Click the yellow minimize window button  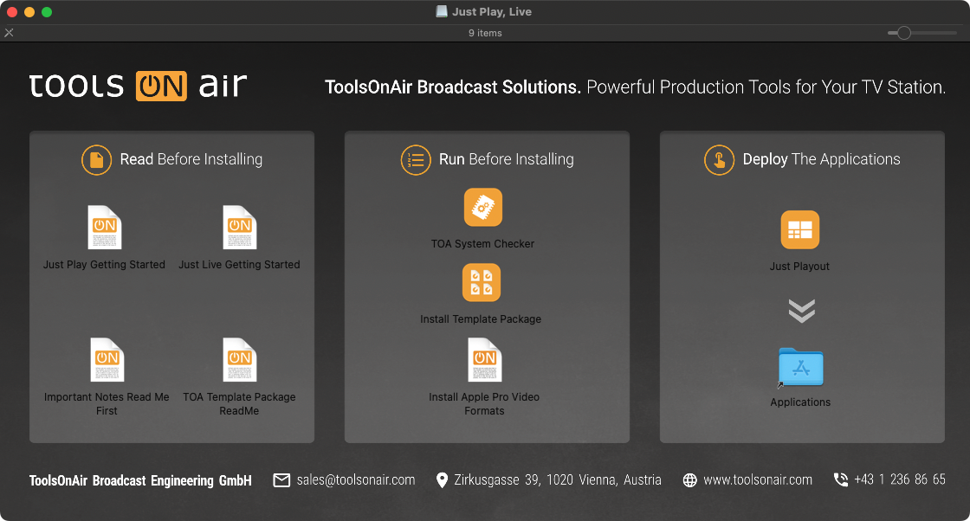pos(29,12)
